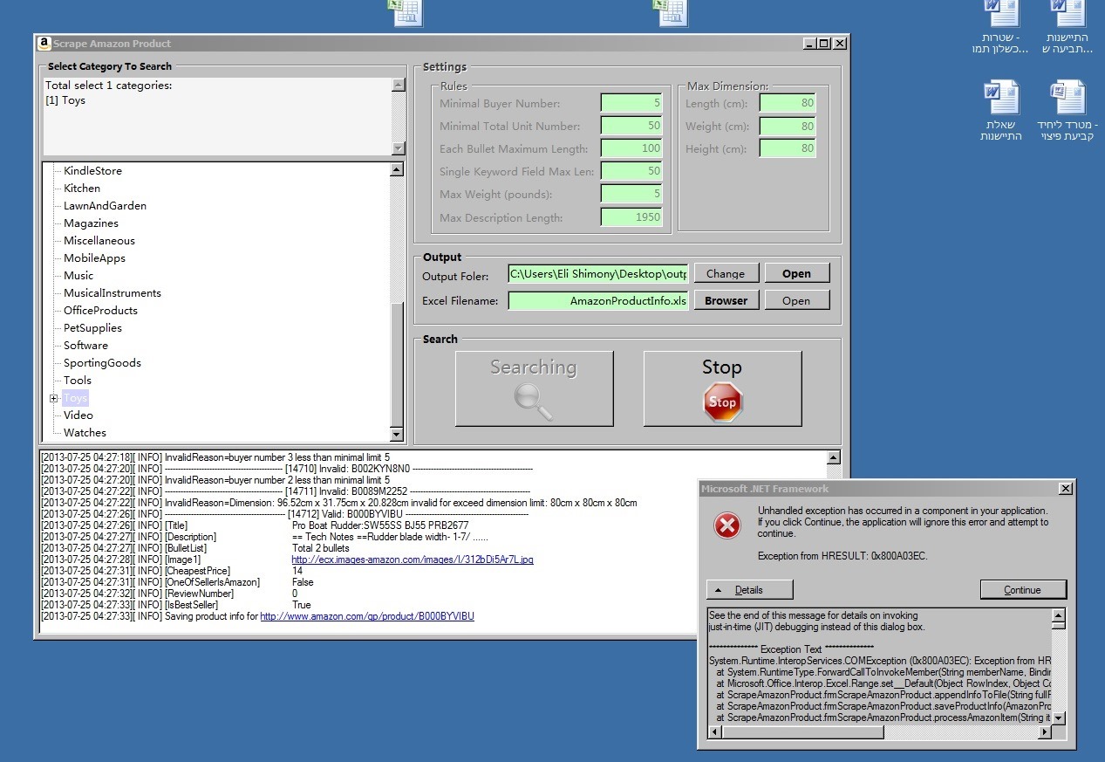Maximize the Scrape Amazon Product window

coord(824,44)
